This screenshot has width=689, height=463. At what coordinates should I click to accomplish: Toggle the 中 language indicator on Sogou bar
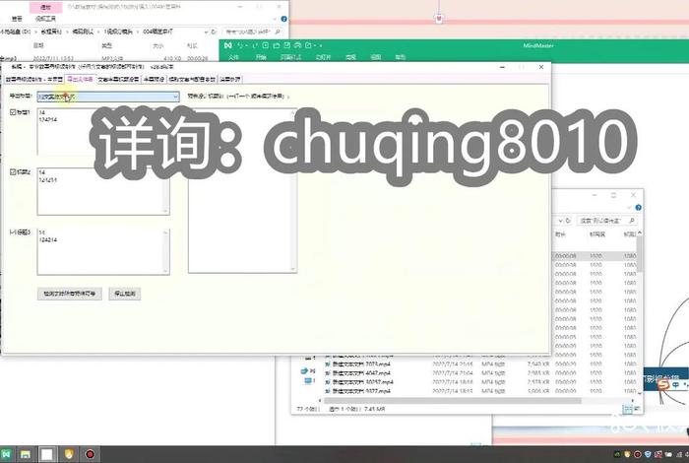(x=675, y=385)
